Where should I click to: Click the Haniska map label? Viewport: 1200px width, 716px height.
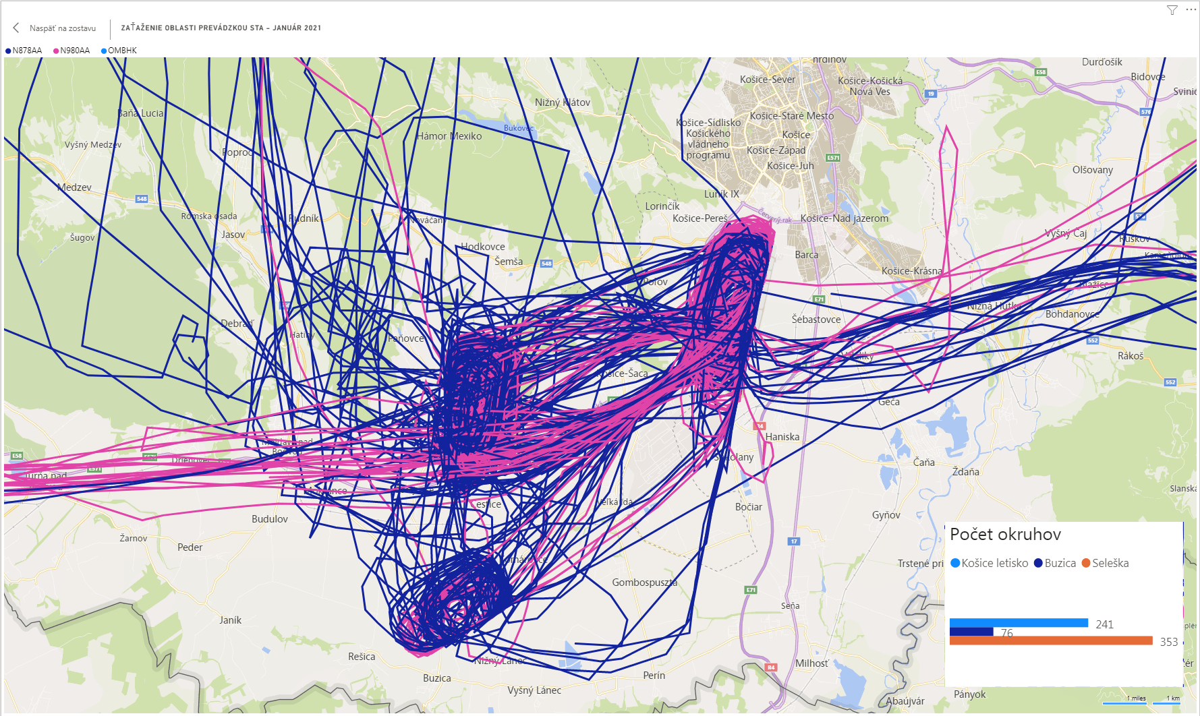[x=782, y=437]
